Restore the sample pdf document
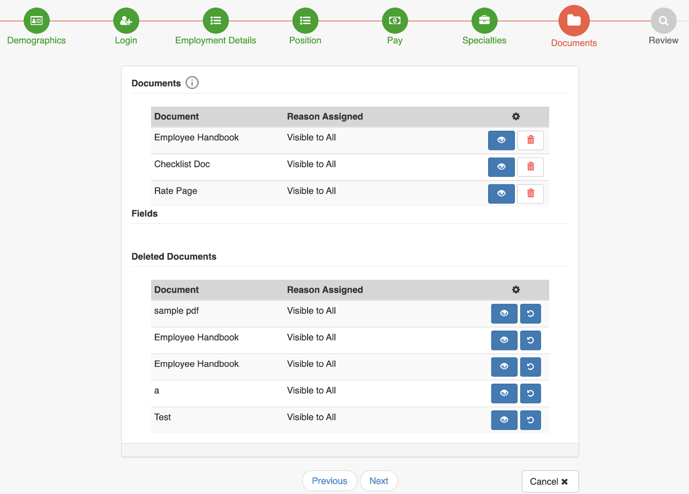The width and height of the screenshot is (689, 494). [x=530, y=313]
